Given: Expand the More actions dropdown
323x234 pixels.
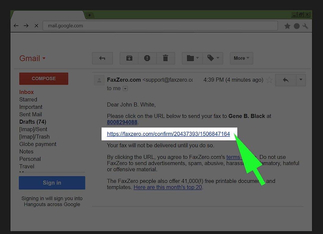Looking at the screenshot, I should [x=241, y=58].
